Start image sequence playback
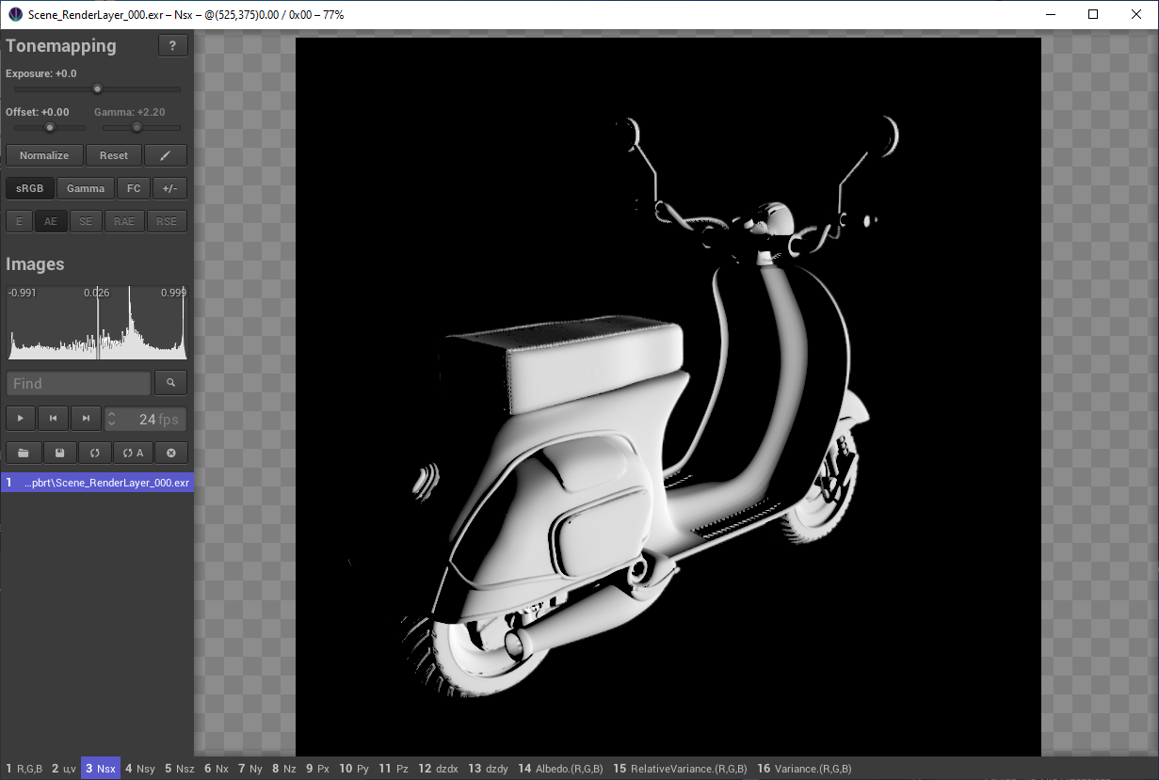Image resolution: width=1159 pixels, height=780 pixels. 21,419
